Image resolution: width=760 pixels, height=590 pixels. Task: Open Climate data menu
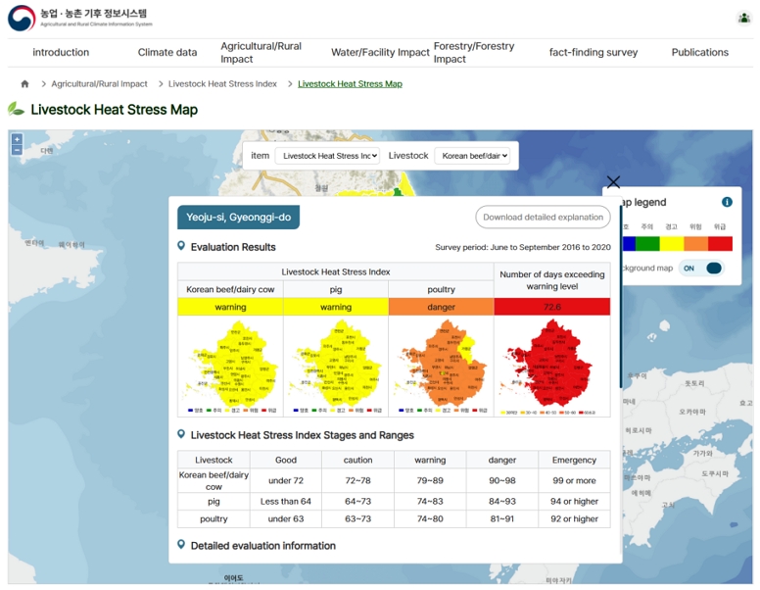point(167,53)
